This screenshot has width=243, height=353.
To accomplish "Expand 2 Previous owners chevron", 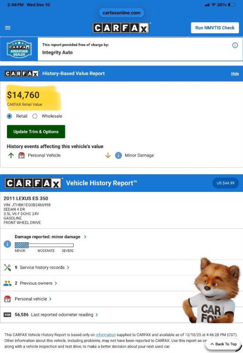I will click(x=56, y=283).
